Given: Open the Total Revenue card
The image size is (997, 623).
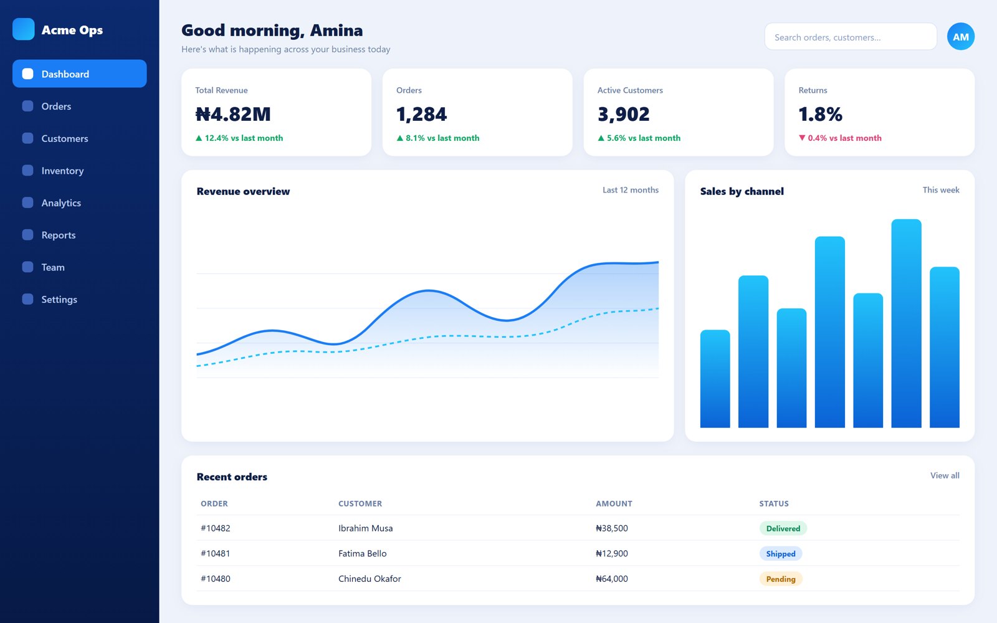Looking at the screenshot, I should pyautogui.click(x=276, y=112).
